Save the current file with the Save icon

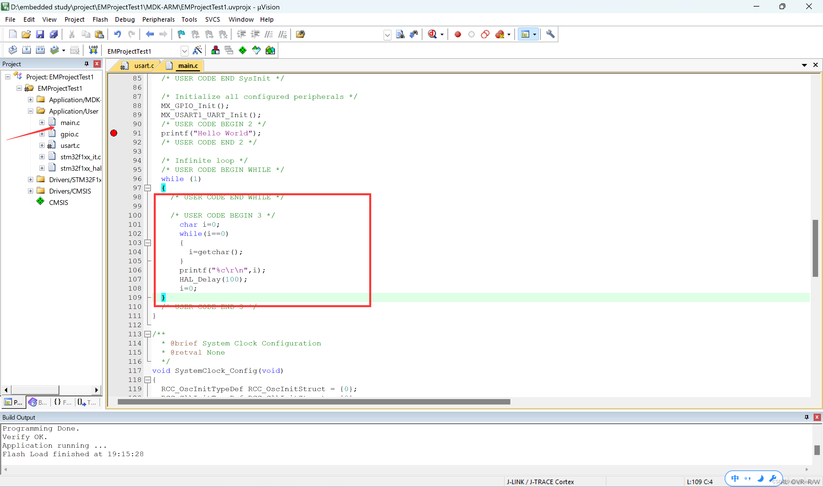pyautogui.click(x=40, y=34)
